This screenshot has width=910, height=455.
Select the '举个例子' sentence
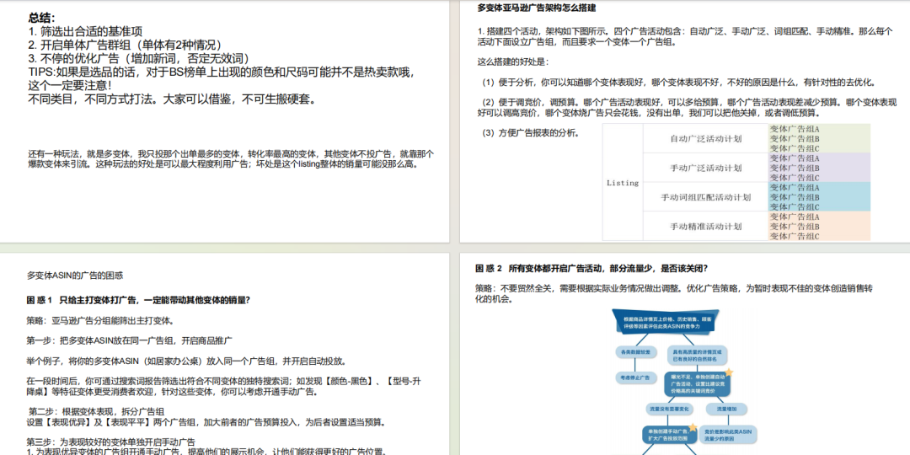click(x=187, y=361)
